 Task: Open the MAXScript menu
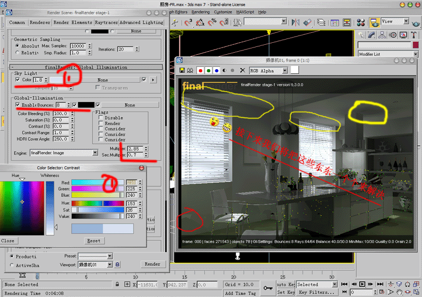point(245,12)
